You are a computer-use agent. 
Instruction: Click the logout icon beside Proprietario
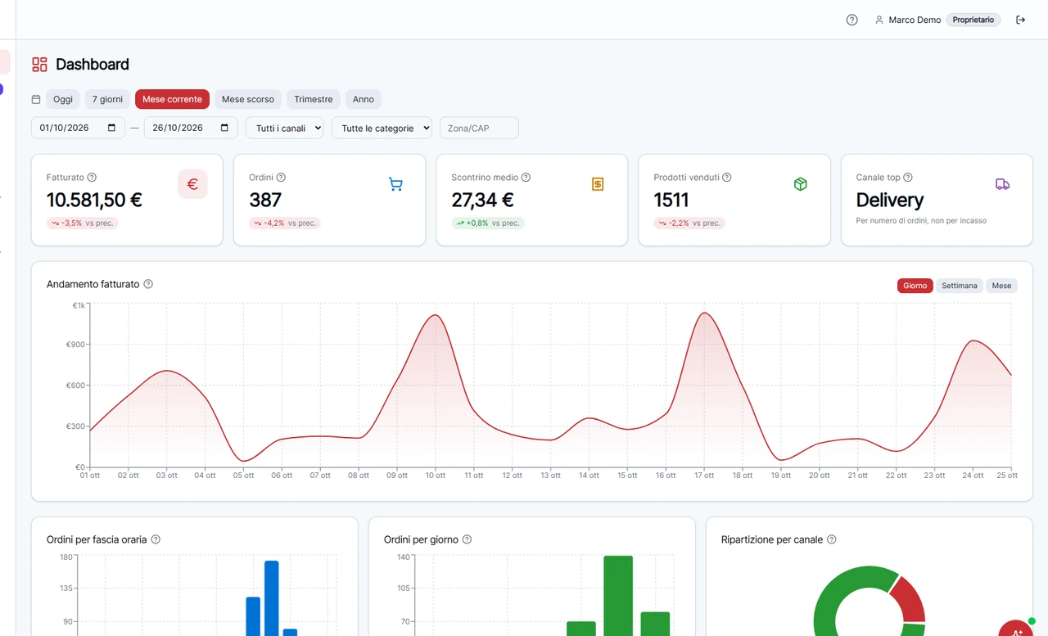point(1020,20)
